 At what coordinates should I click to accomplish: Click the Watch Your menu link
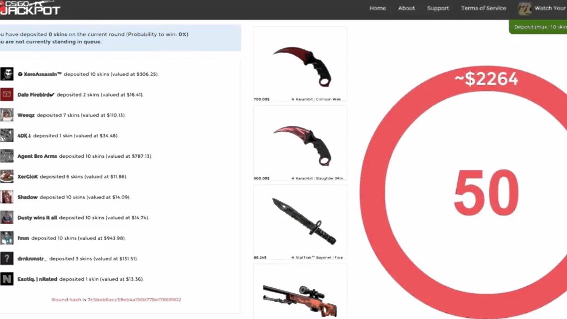(x=550, y=8)
